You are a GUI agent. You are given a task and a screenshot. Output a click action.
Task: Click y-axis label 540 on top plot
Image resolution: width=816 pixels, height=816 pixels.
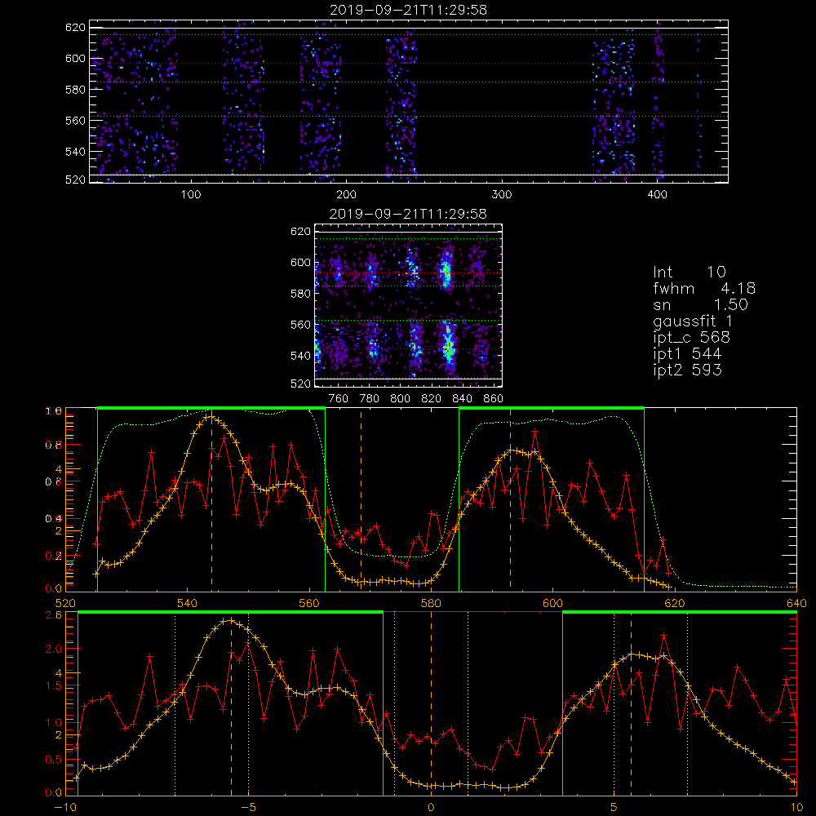click(x=75, y=152)
